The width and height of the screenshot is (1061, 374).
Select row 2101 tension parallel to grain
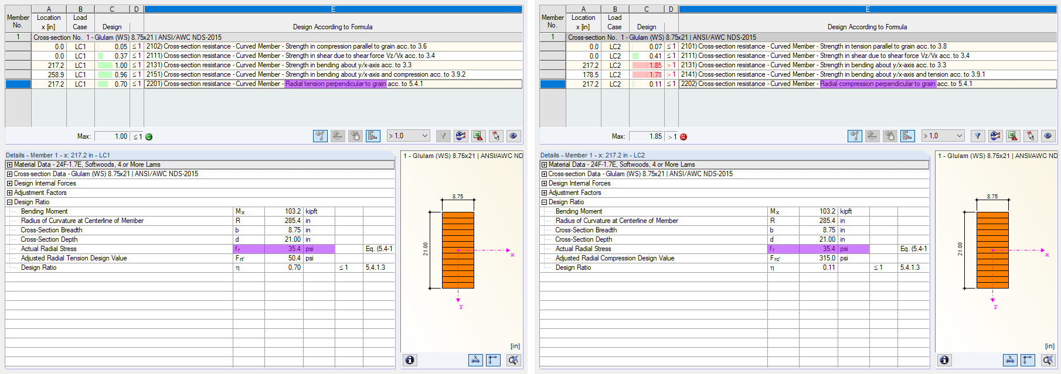pos(798,46)
